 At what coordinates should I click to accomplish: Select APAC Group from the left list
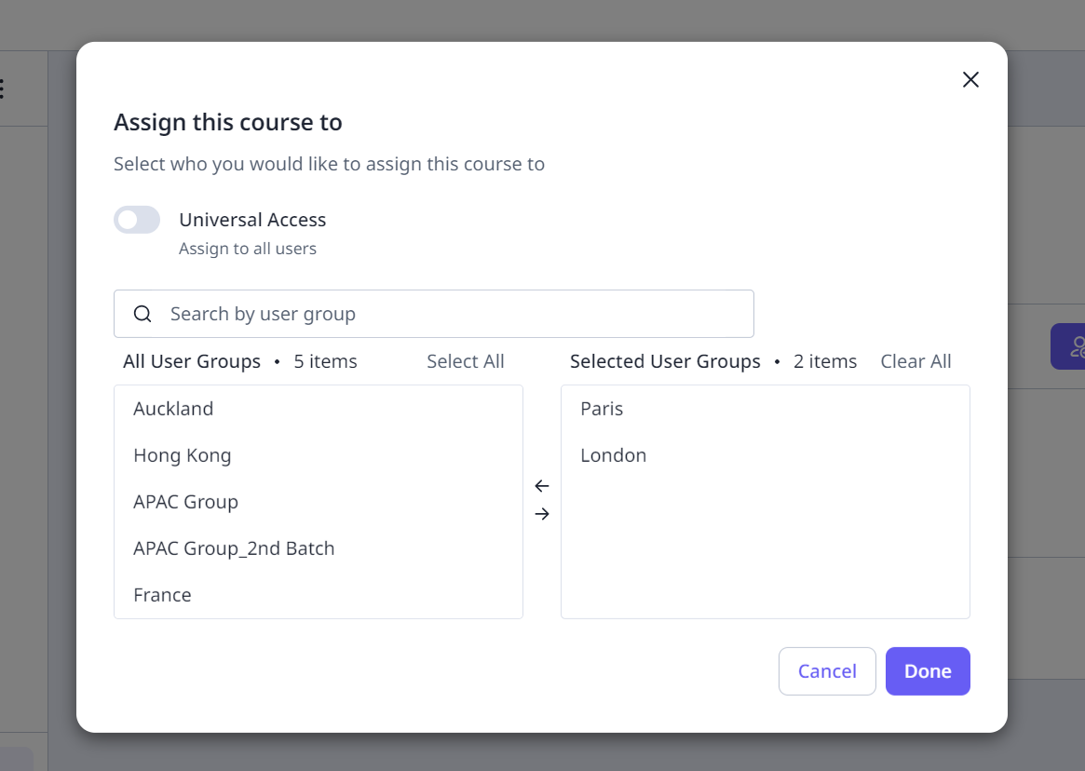pyautogui.click(x=185, y=502)
